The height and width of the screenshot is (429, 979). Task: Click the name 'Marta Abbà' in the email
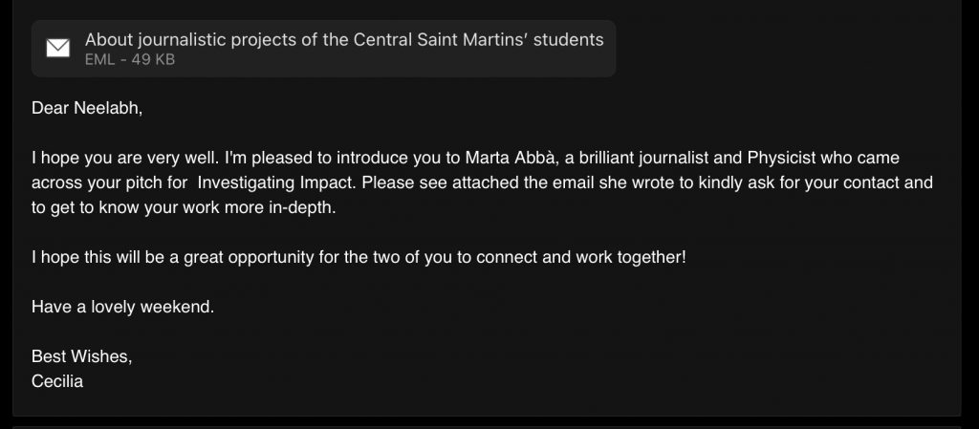(511, 158)
